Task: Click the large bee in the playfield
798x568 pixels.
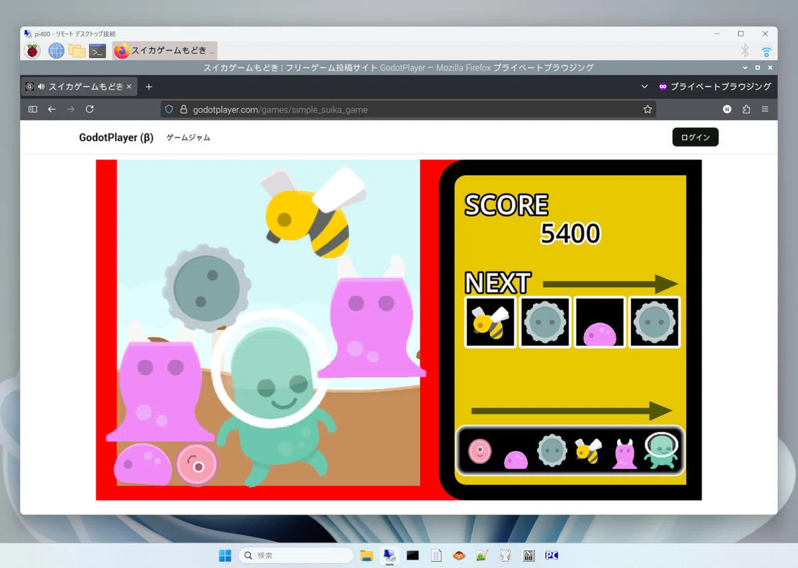Action: tap(313, 213)
